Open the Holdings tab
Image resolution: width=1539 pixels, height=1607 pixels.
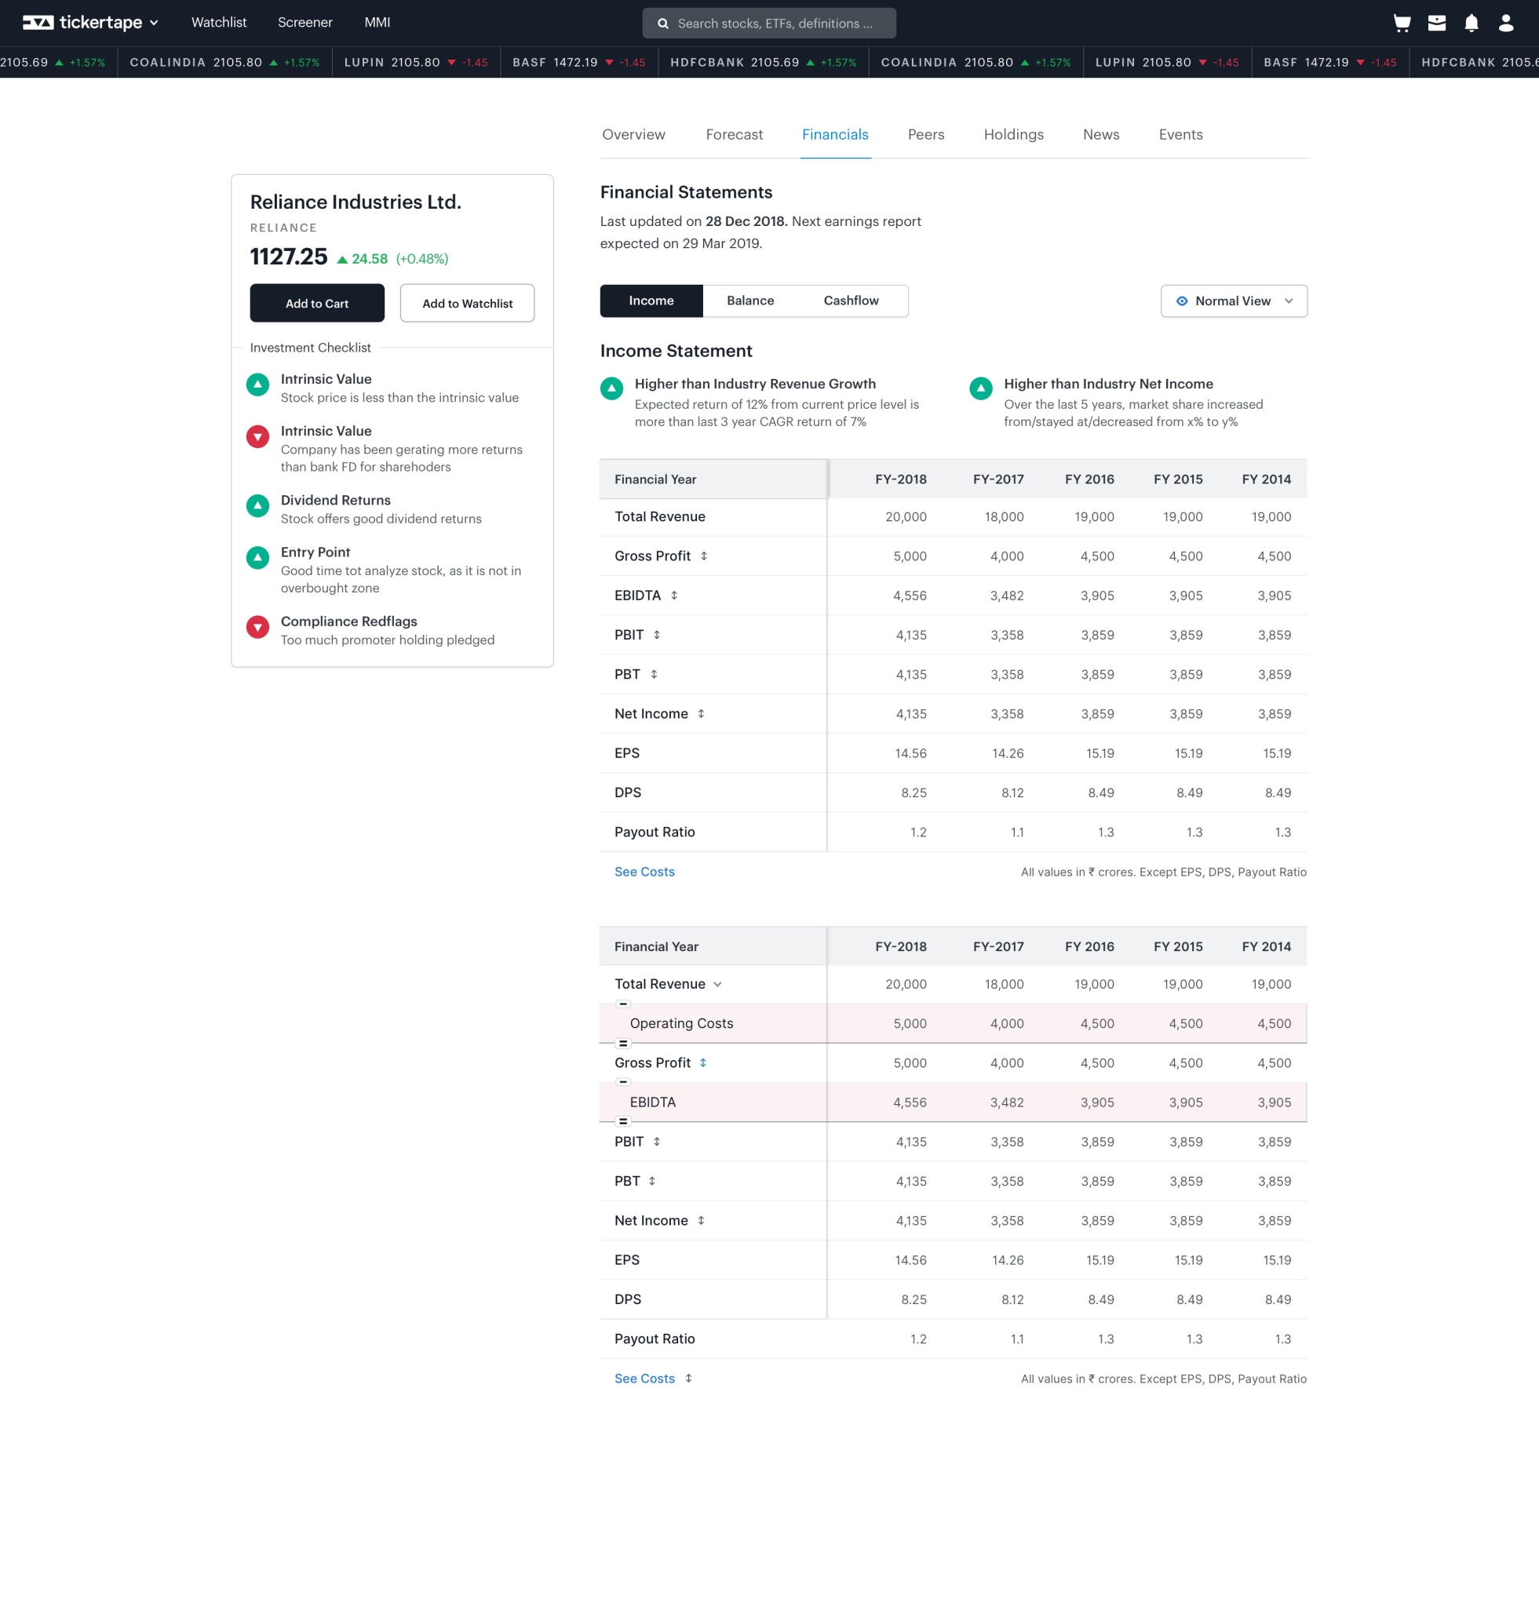point(1013,134)
